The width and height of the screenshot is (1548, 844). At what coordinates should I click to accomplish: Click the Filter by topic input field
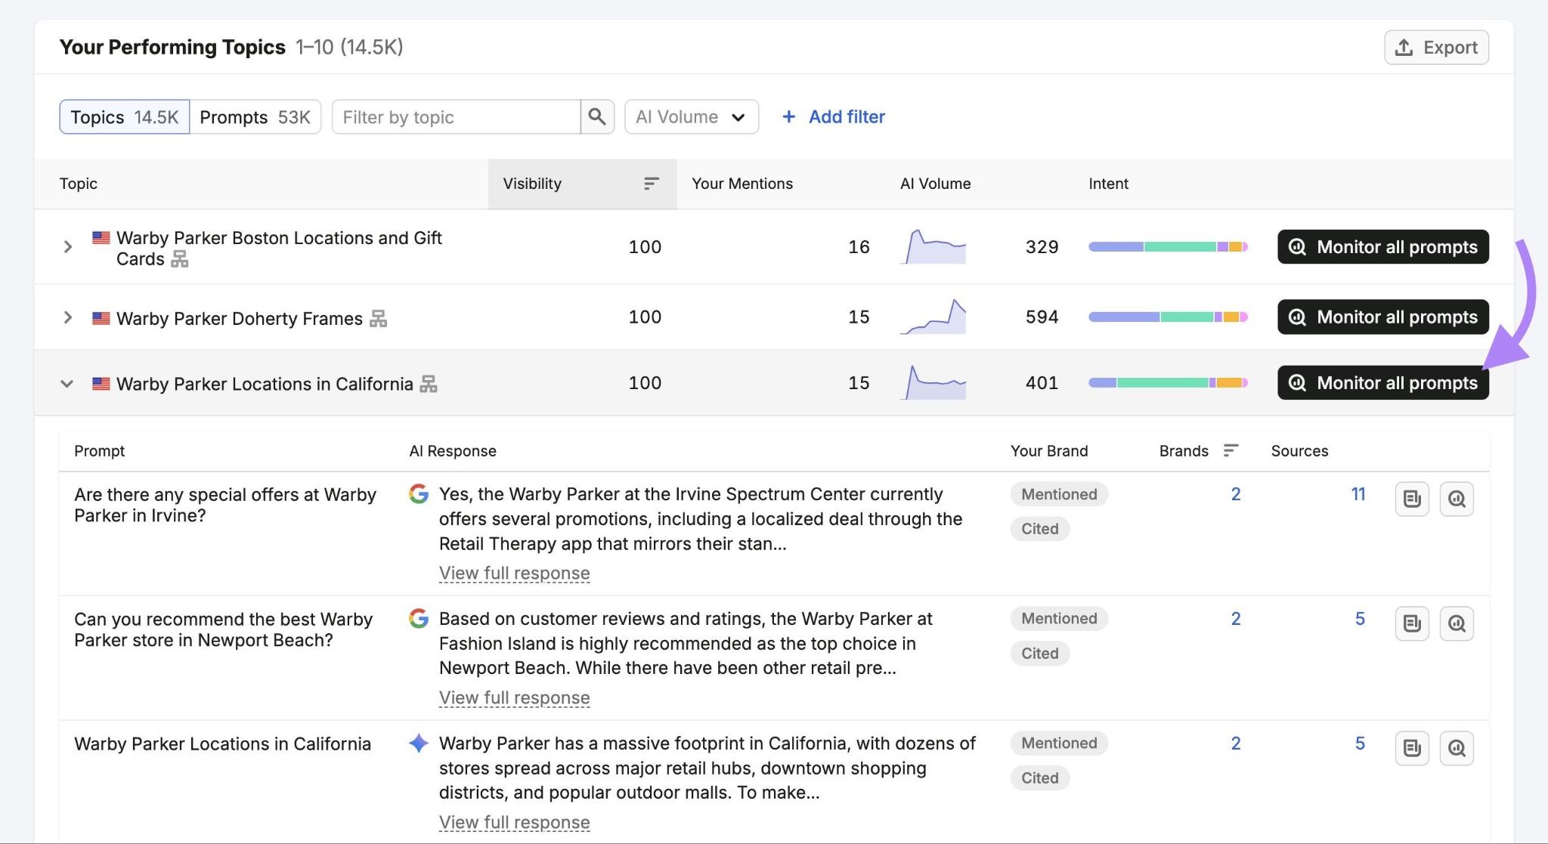pos(456,117)
